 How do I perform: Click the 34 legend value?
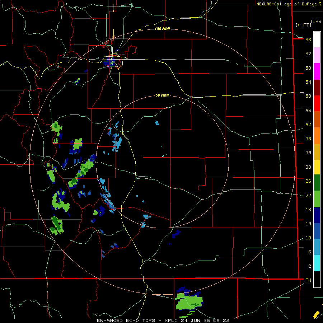308,153
